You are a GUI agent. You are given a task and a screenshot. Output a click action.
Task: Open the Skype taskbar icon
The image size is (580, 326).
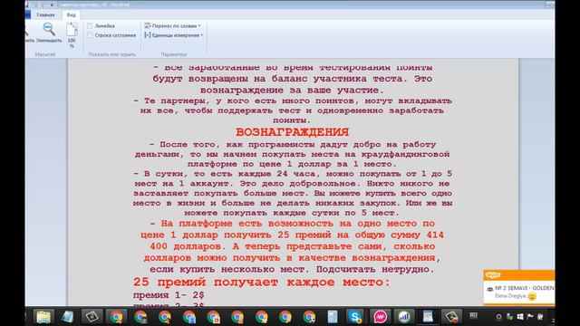point(354,317)
